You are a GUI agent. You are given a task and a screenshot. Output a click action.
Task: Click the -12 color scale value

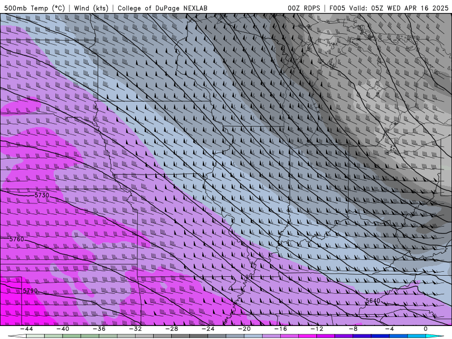[x=317, y=329]
